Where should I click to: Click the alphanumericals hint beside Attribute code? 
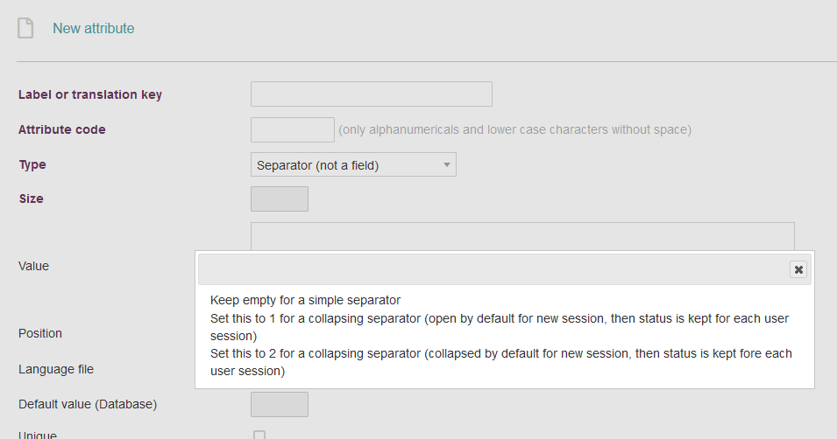point(514,129)
